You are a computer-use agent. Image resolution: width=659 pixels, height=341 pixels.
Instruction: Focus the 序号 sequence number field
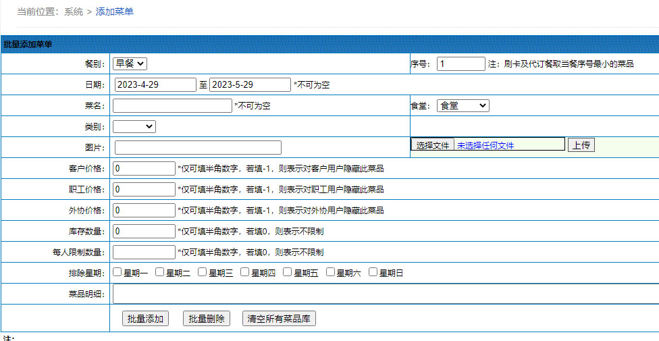(x=460, y=64)
